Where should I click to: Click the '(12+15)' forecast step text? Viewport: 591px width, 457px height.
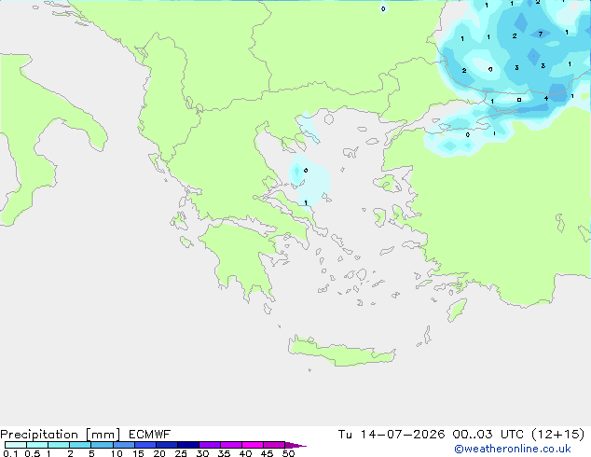point(558,435)
